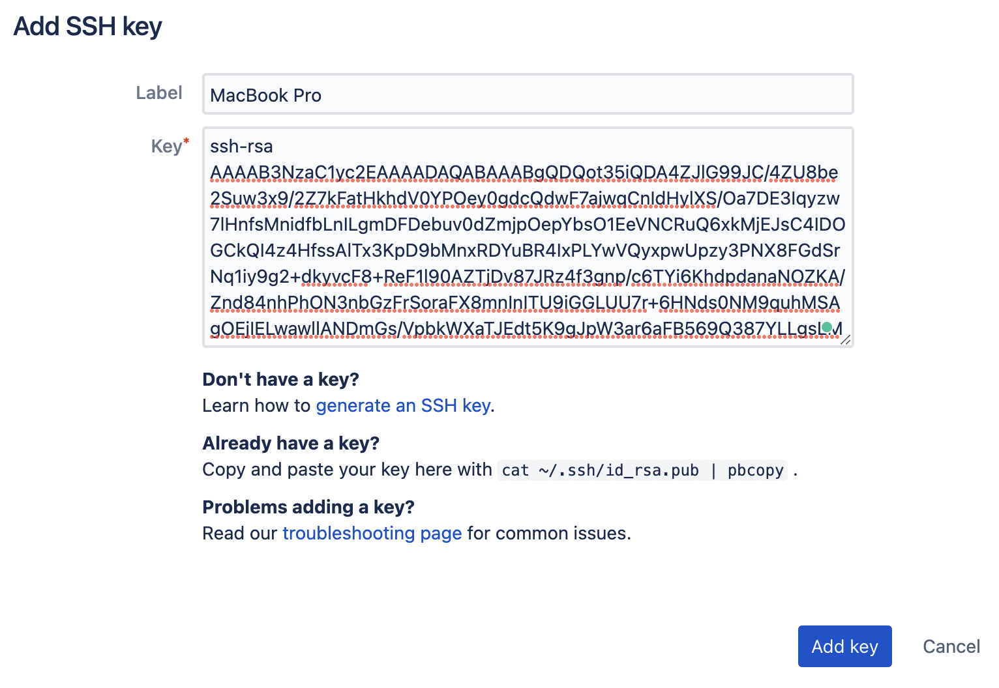Click the "Add SSH key" page heading
The width and height of the screenshot is (999, 688).
click(88, 26)
